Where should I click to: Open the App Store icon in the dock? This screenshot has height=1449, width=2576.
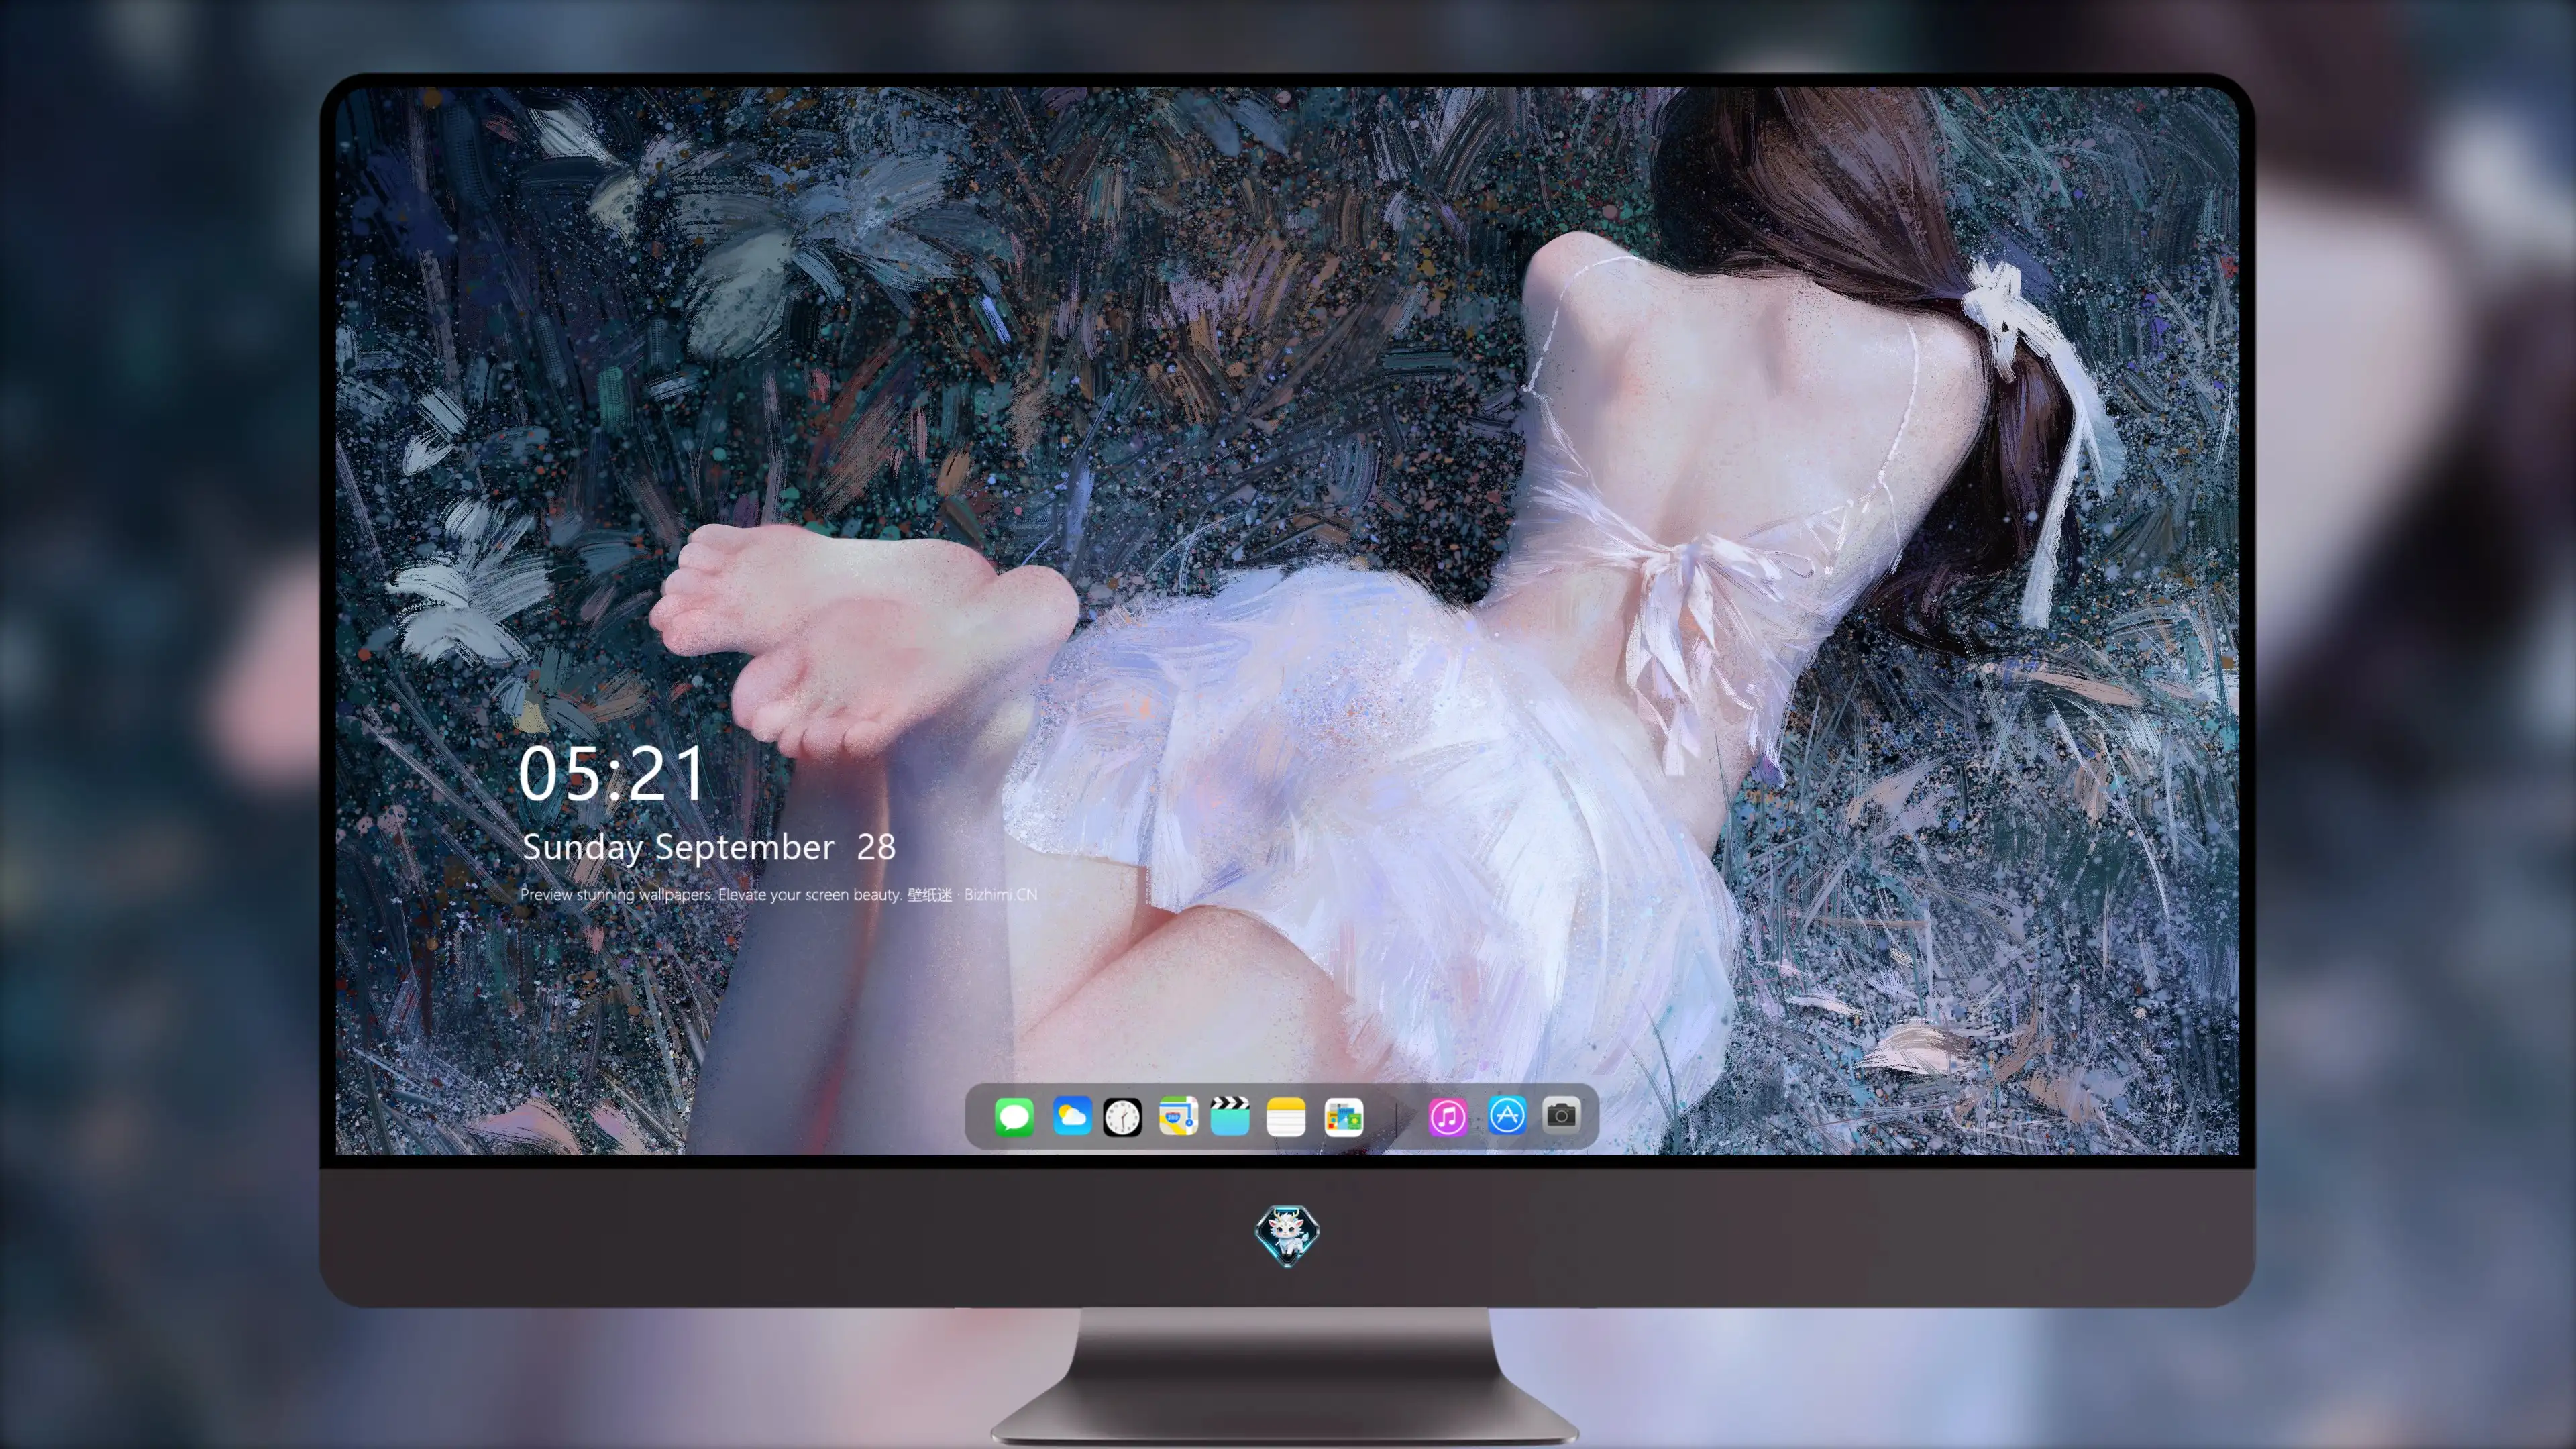pyautogui.click(x=1507, y=1115)
